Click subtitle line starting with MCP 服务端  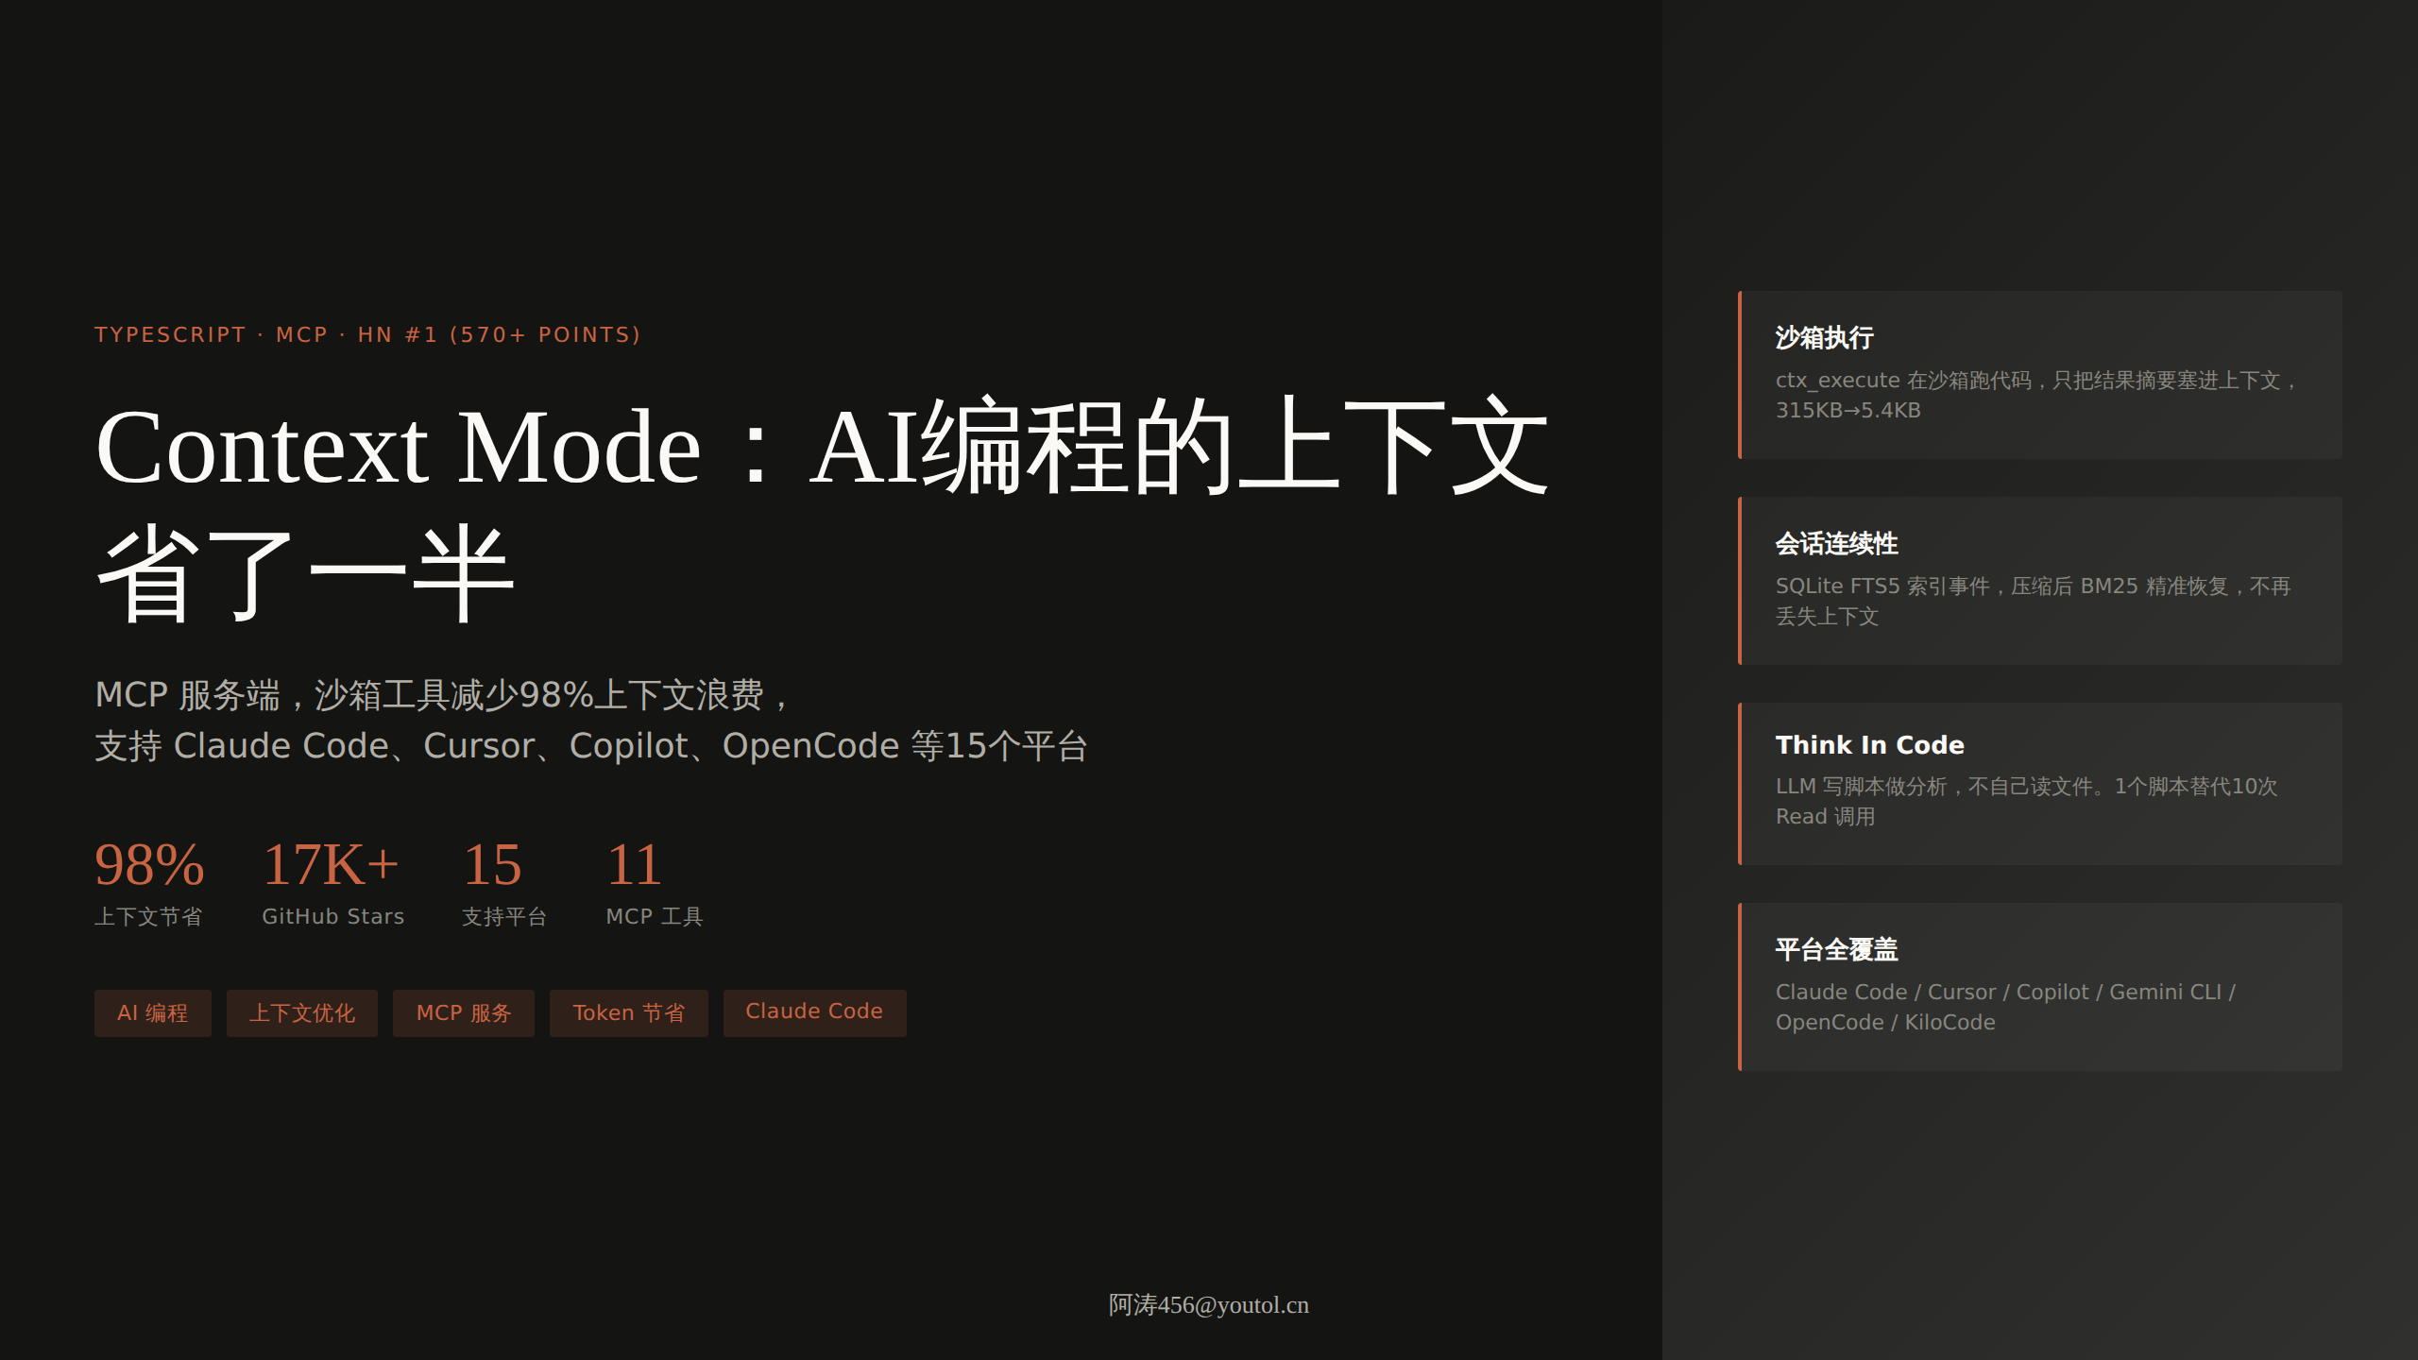[442, 695]
